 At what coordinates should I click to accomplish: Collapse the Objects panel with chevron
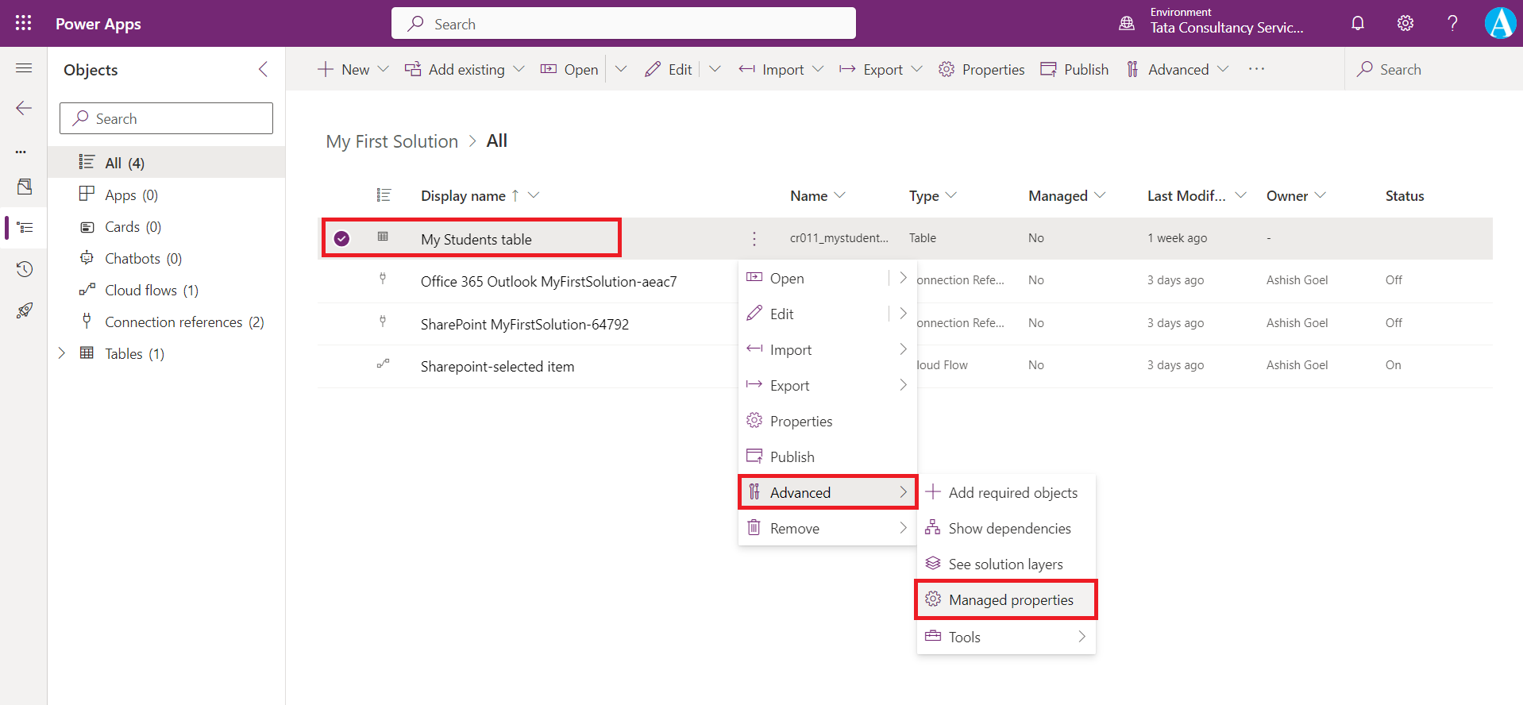tap(263, 70)
